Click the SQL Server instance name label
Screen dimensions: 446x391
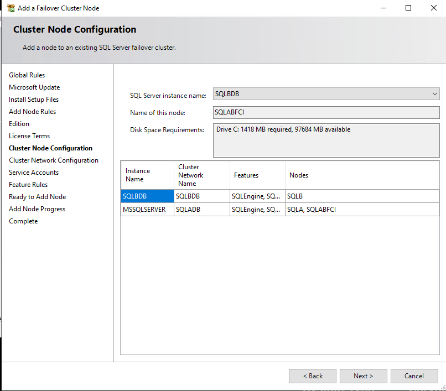(x=168, y=96)
